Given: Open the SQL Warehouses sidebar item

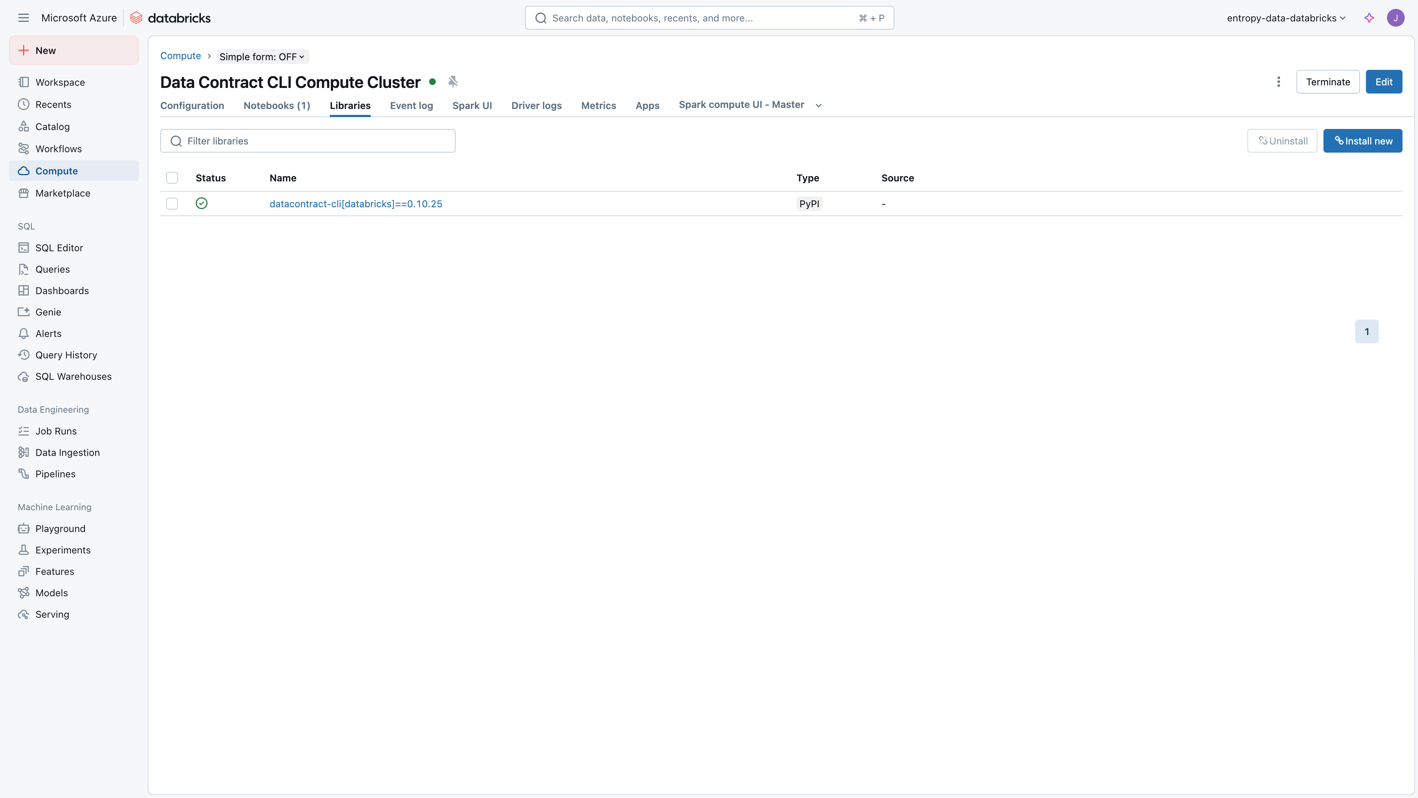Looking at the screenshot, I should point(73,377).
